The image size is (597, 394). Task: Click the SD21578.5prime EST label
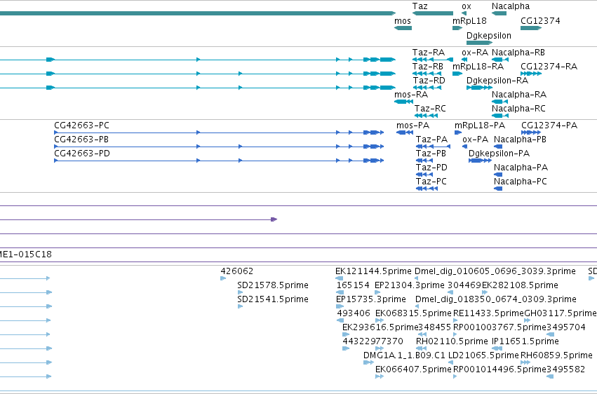coord(273,285)
